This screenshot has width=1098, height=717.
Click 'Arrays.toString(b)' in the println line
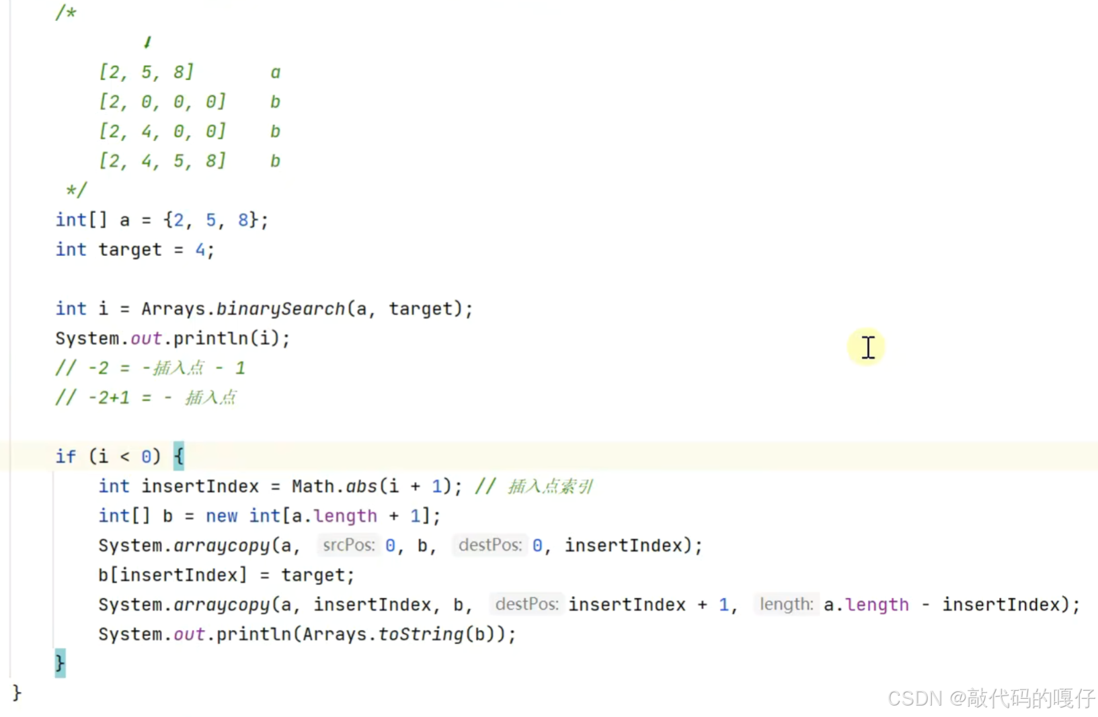click(399, 634)
